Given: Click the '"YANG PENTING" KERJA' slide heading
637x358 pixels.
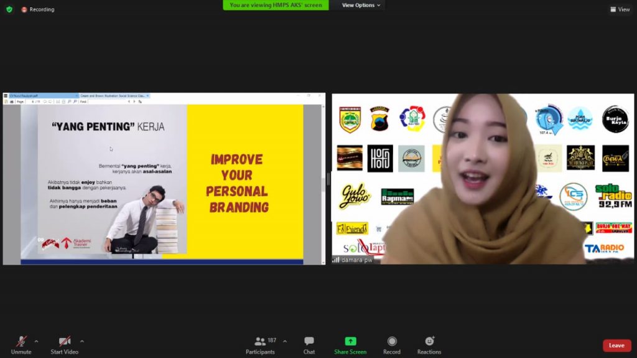Looking at the screenshot, I should tap(108, 127).
